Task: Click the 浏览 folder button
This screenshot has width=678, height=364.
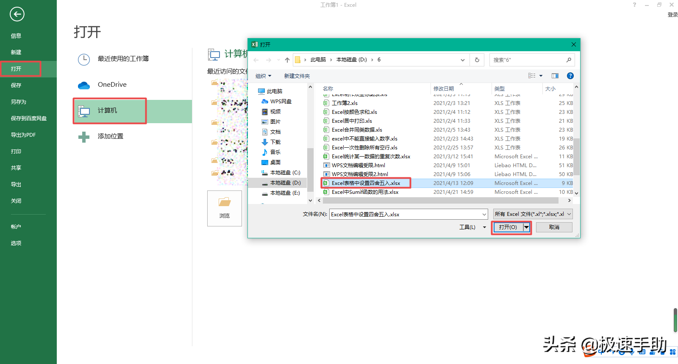Action: [x=225, y=208]
